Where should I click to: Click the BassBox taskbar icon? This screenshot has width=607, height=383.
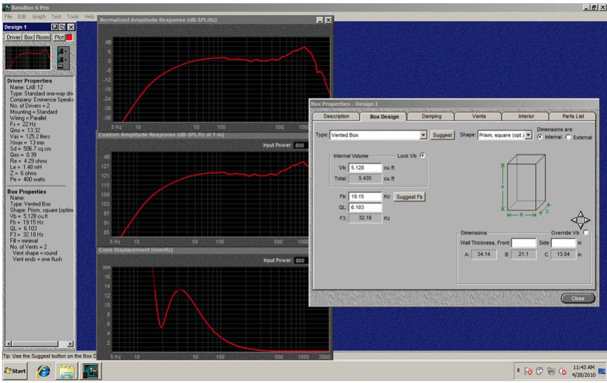(x=91, y=371)
